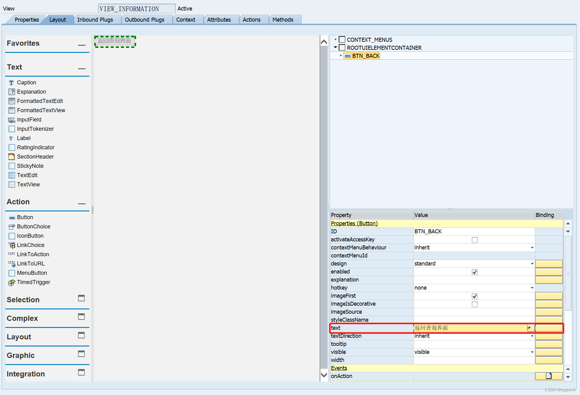Open the hotkey dropdown
The height and width of the screenshot is (395, 580).
532,288
